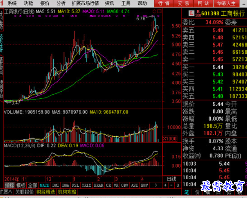The image size is (247, 198).
Task: Choose the EMV indicator
Action: [144, 185]
